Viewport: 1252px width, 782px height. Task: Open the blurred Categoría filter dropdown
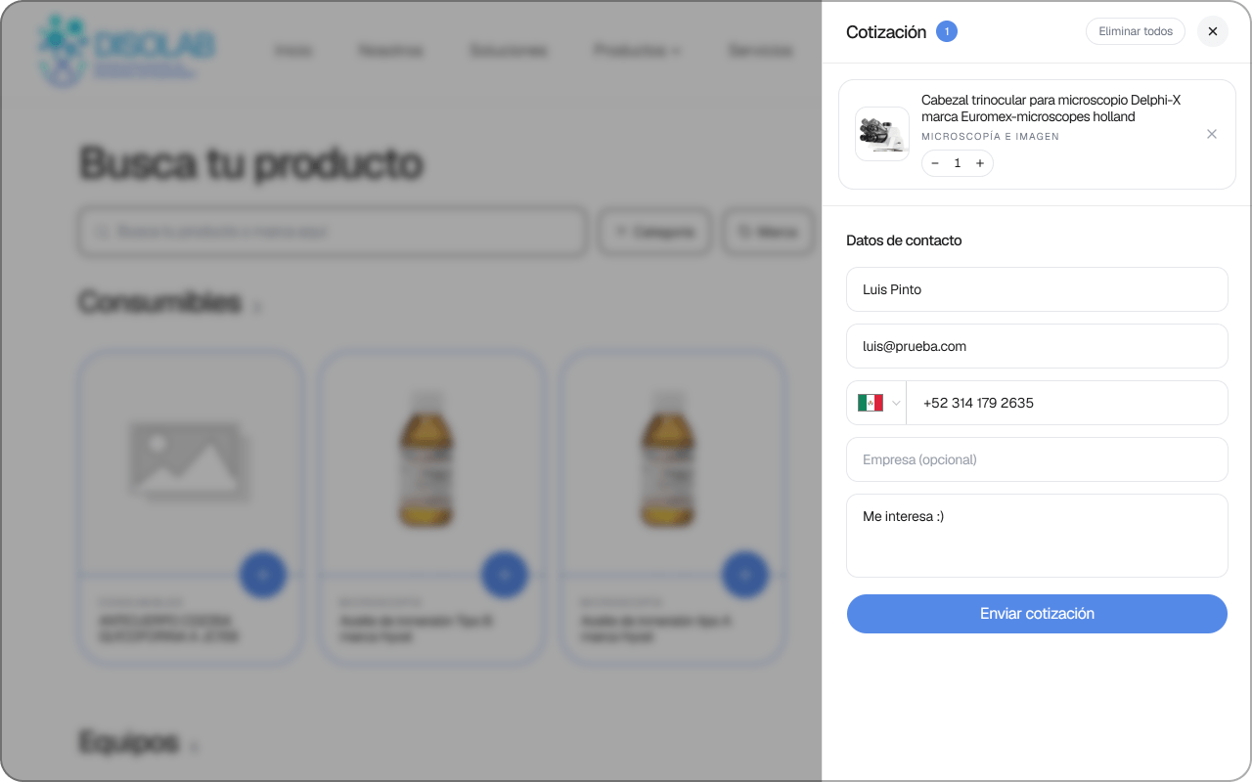click(655, 233)
